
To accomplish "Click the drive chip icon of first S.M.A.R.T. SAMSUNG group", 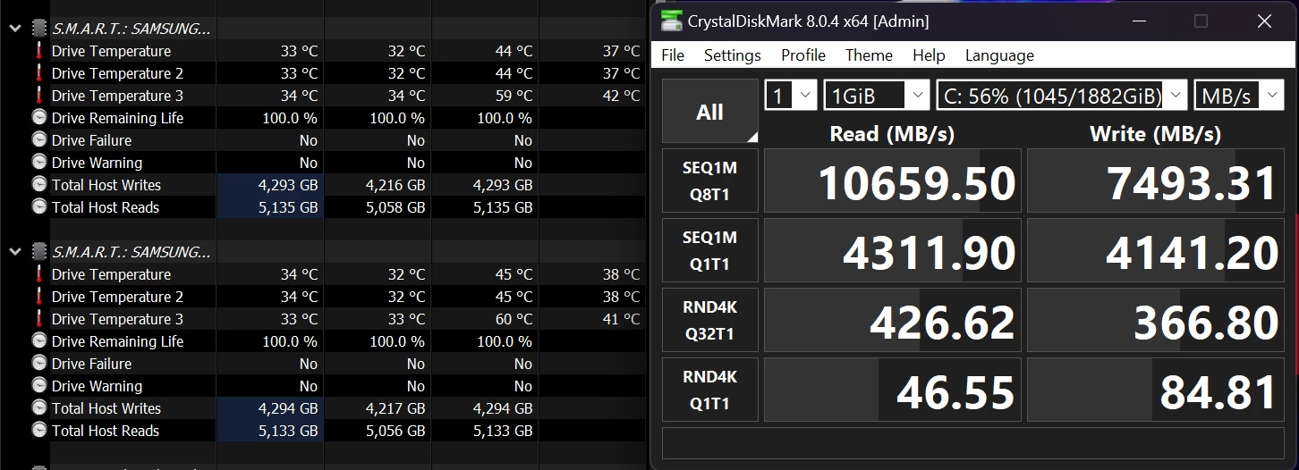I will (39, 29).
